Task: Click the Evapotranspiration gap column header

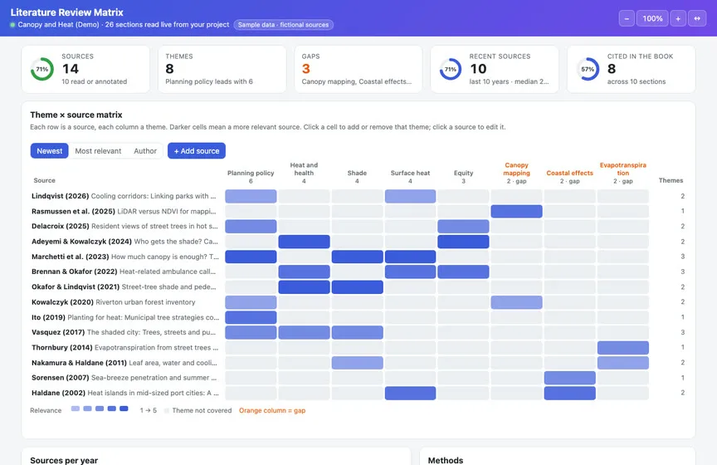Action: click(x=622, y=173)
